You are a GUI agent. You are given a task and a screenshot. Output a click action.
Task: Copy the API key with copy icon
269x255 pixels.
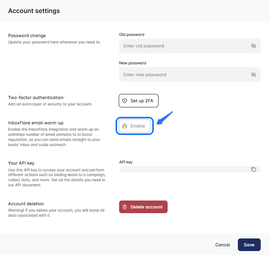pyautogui.click(x=254, y=169)
